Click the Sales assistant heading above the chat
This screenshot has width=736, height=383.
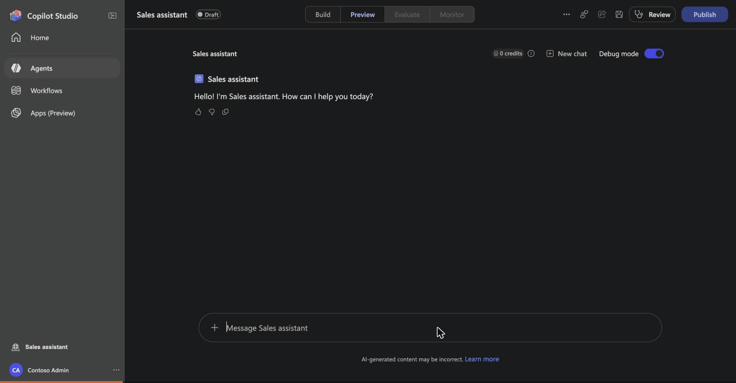pos(215,53)
